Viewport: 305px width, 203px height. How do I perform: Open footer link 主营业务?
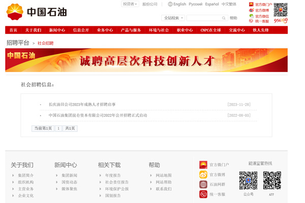pos(26,189)
